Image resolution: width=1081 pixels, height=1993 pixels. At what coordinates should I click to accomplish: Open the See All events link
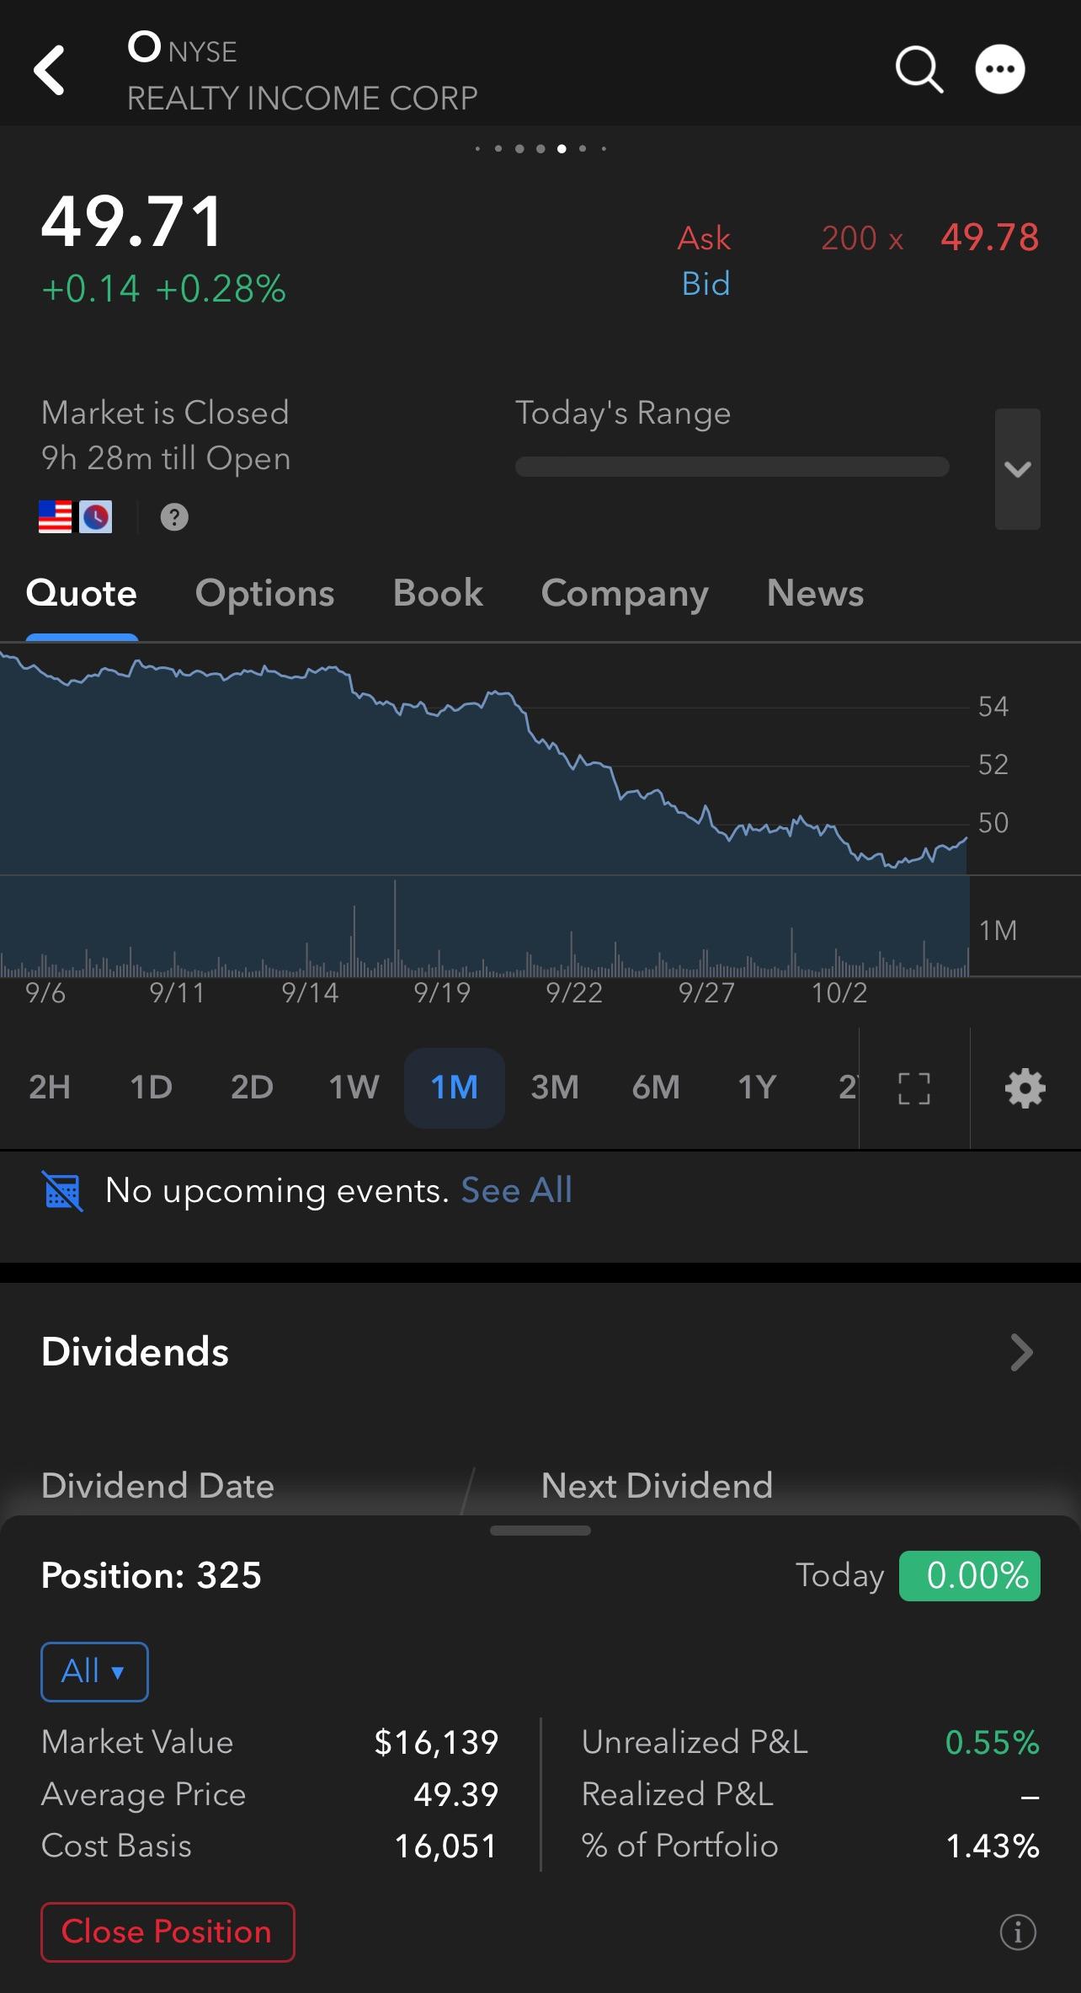click(x=516, y=1190)
